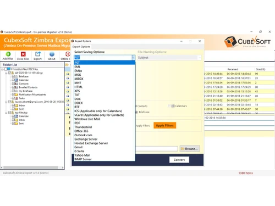Select HTML in the saving options list

point(105,87)
